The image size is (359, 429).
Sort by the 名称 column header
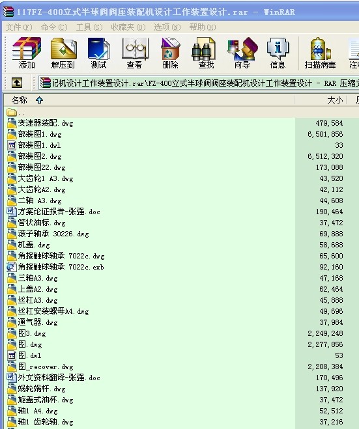pos(149,100)
